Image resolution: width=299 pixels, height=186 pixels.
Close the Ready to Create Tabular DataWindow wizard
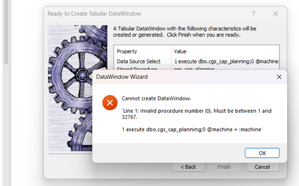tap(275, 14)
